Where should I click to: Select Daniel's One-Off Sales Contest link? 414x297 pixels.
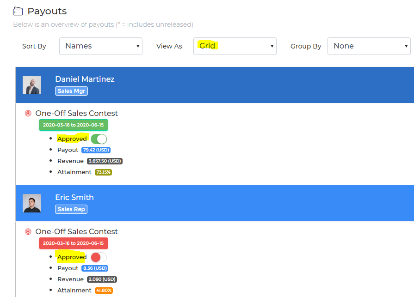(77, 113)
